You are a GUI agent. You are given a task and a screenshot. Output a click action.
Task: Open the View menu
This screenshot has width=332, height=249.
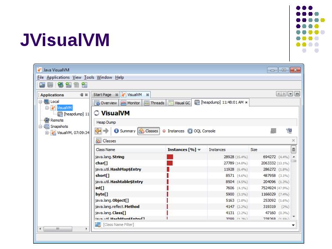[77, 77]
